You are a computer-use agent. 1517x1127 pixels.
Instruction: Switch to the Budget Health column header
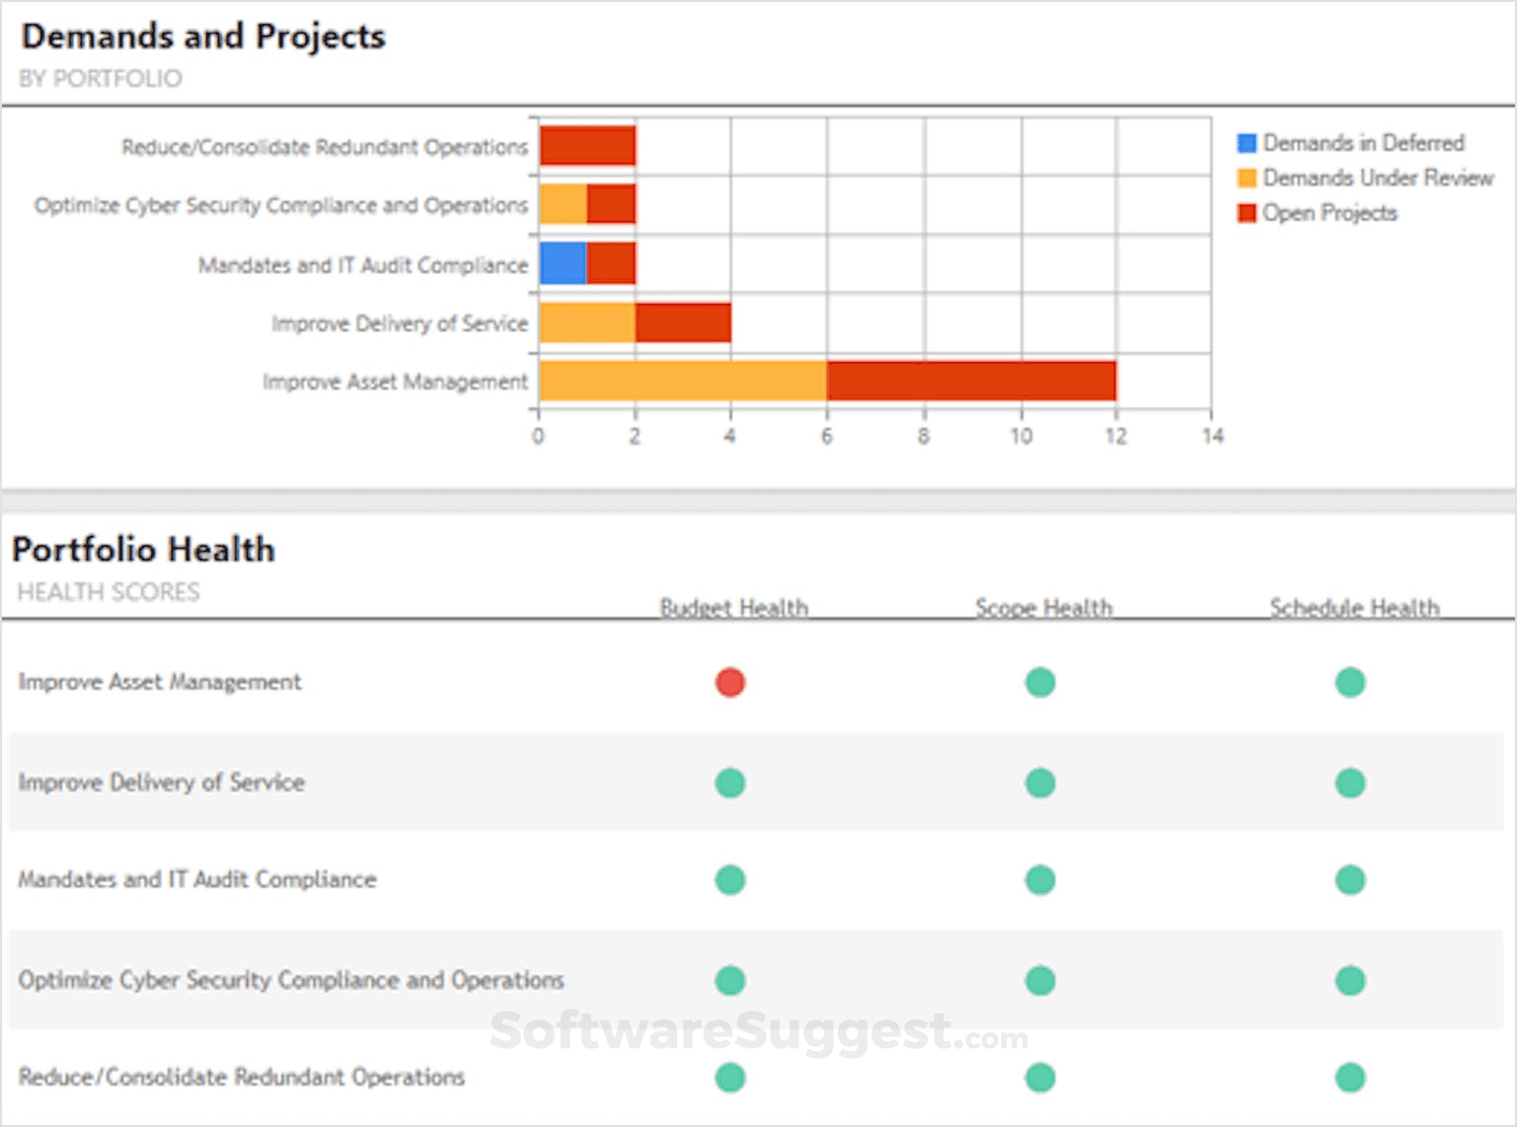point(734,608)
